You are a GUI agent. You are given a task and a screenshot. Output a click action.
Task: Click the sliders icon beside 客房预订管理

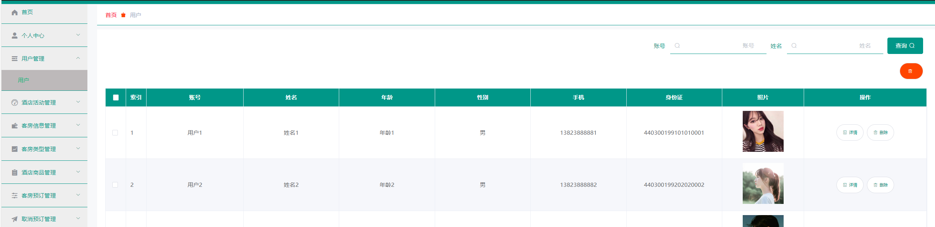click(15, 195)
